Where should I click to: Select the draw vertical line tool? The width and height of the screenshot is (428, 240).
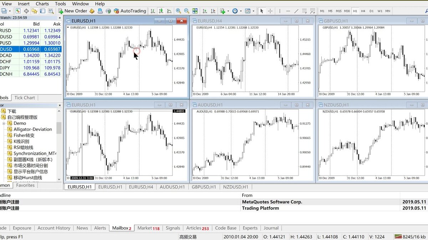point(280,11)
